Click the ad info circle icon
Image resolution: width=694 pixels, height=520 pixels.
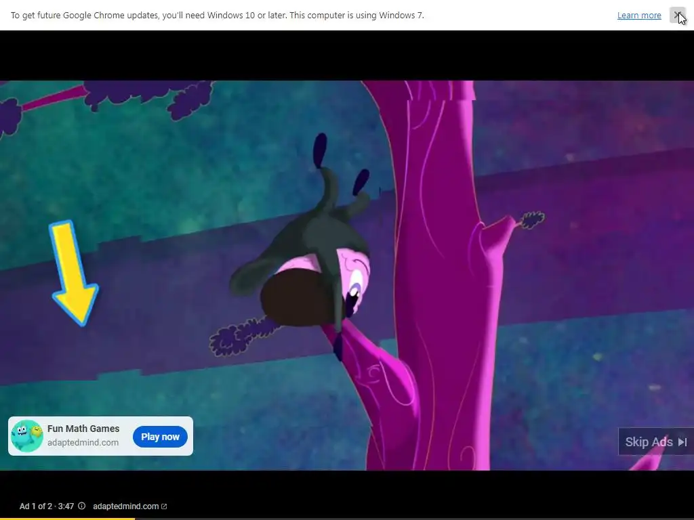pyautogui.click(x=81, y=506)
